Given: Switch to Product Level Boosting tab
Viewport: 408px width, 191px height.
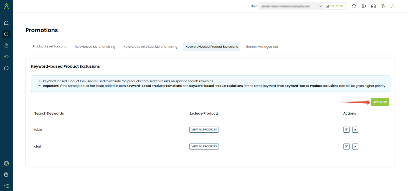Looking at the screenshot, I should coord(50,47).
